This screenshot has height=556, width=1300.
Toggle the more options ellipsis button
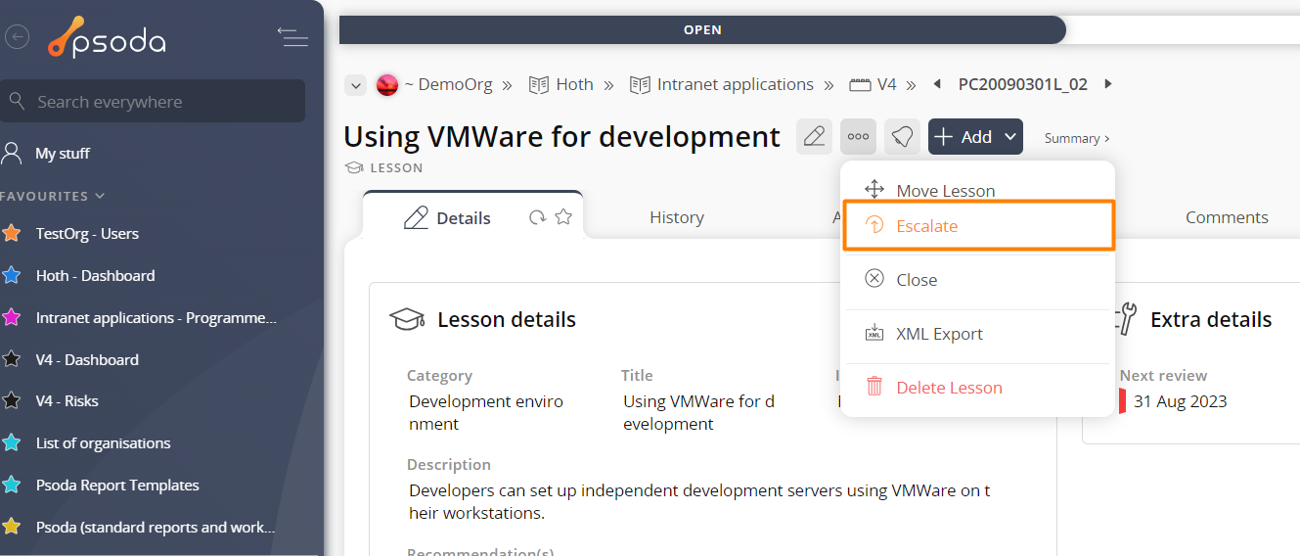(x=858, y=137)
